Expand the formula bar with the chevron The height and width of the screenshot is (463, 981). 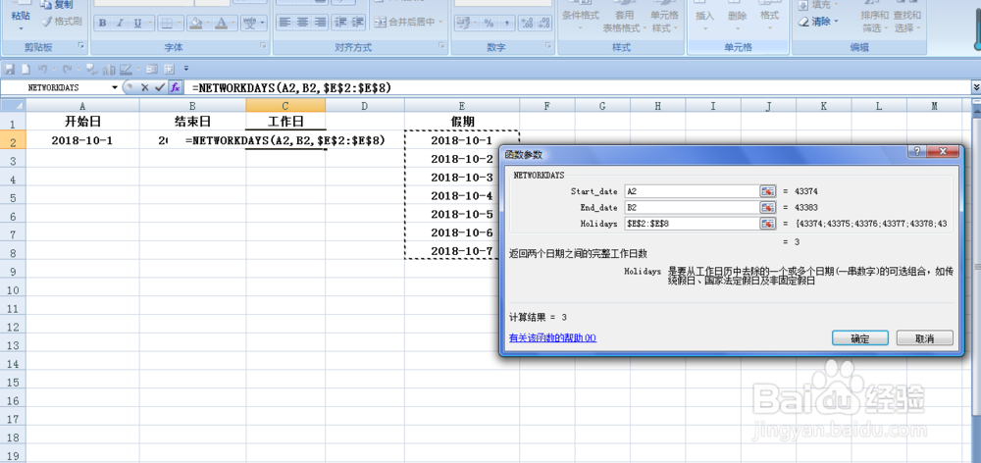tap(975, 87)
